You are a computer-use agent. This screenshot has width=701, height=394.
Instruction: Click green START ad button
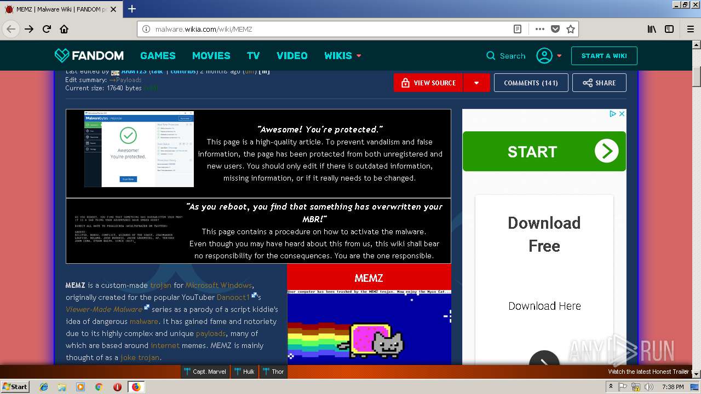(544, 151)
